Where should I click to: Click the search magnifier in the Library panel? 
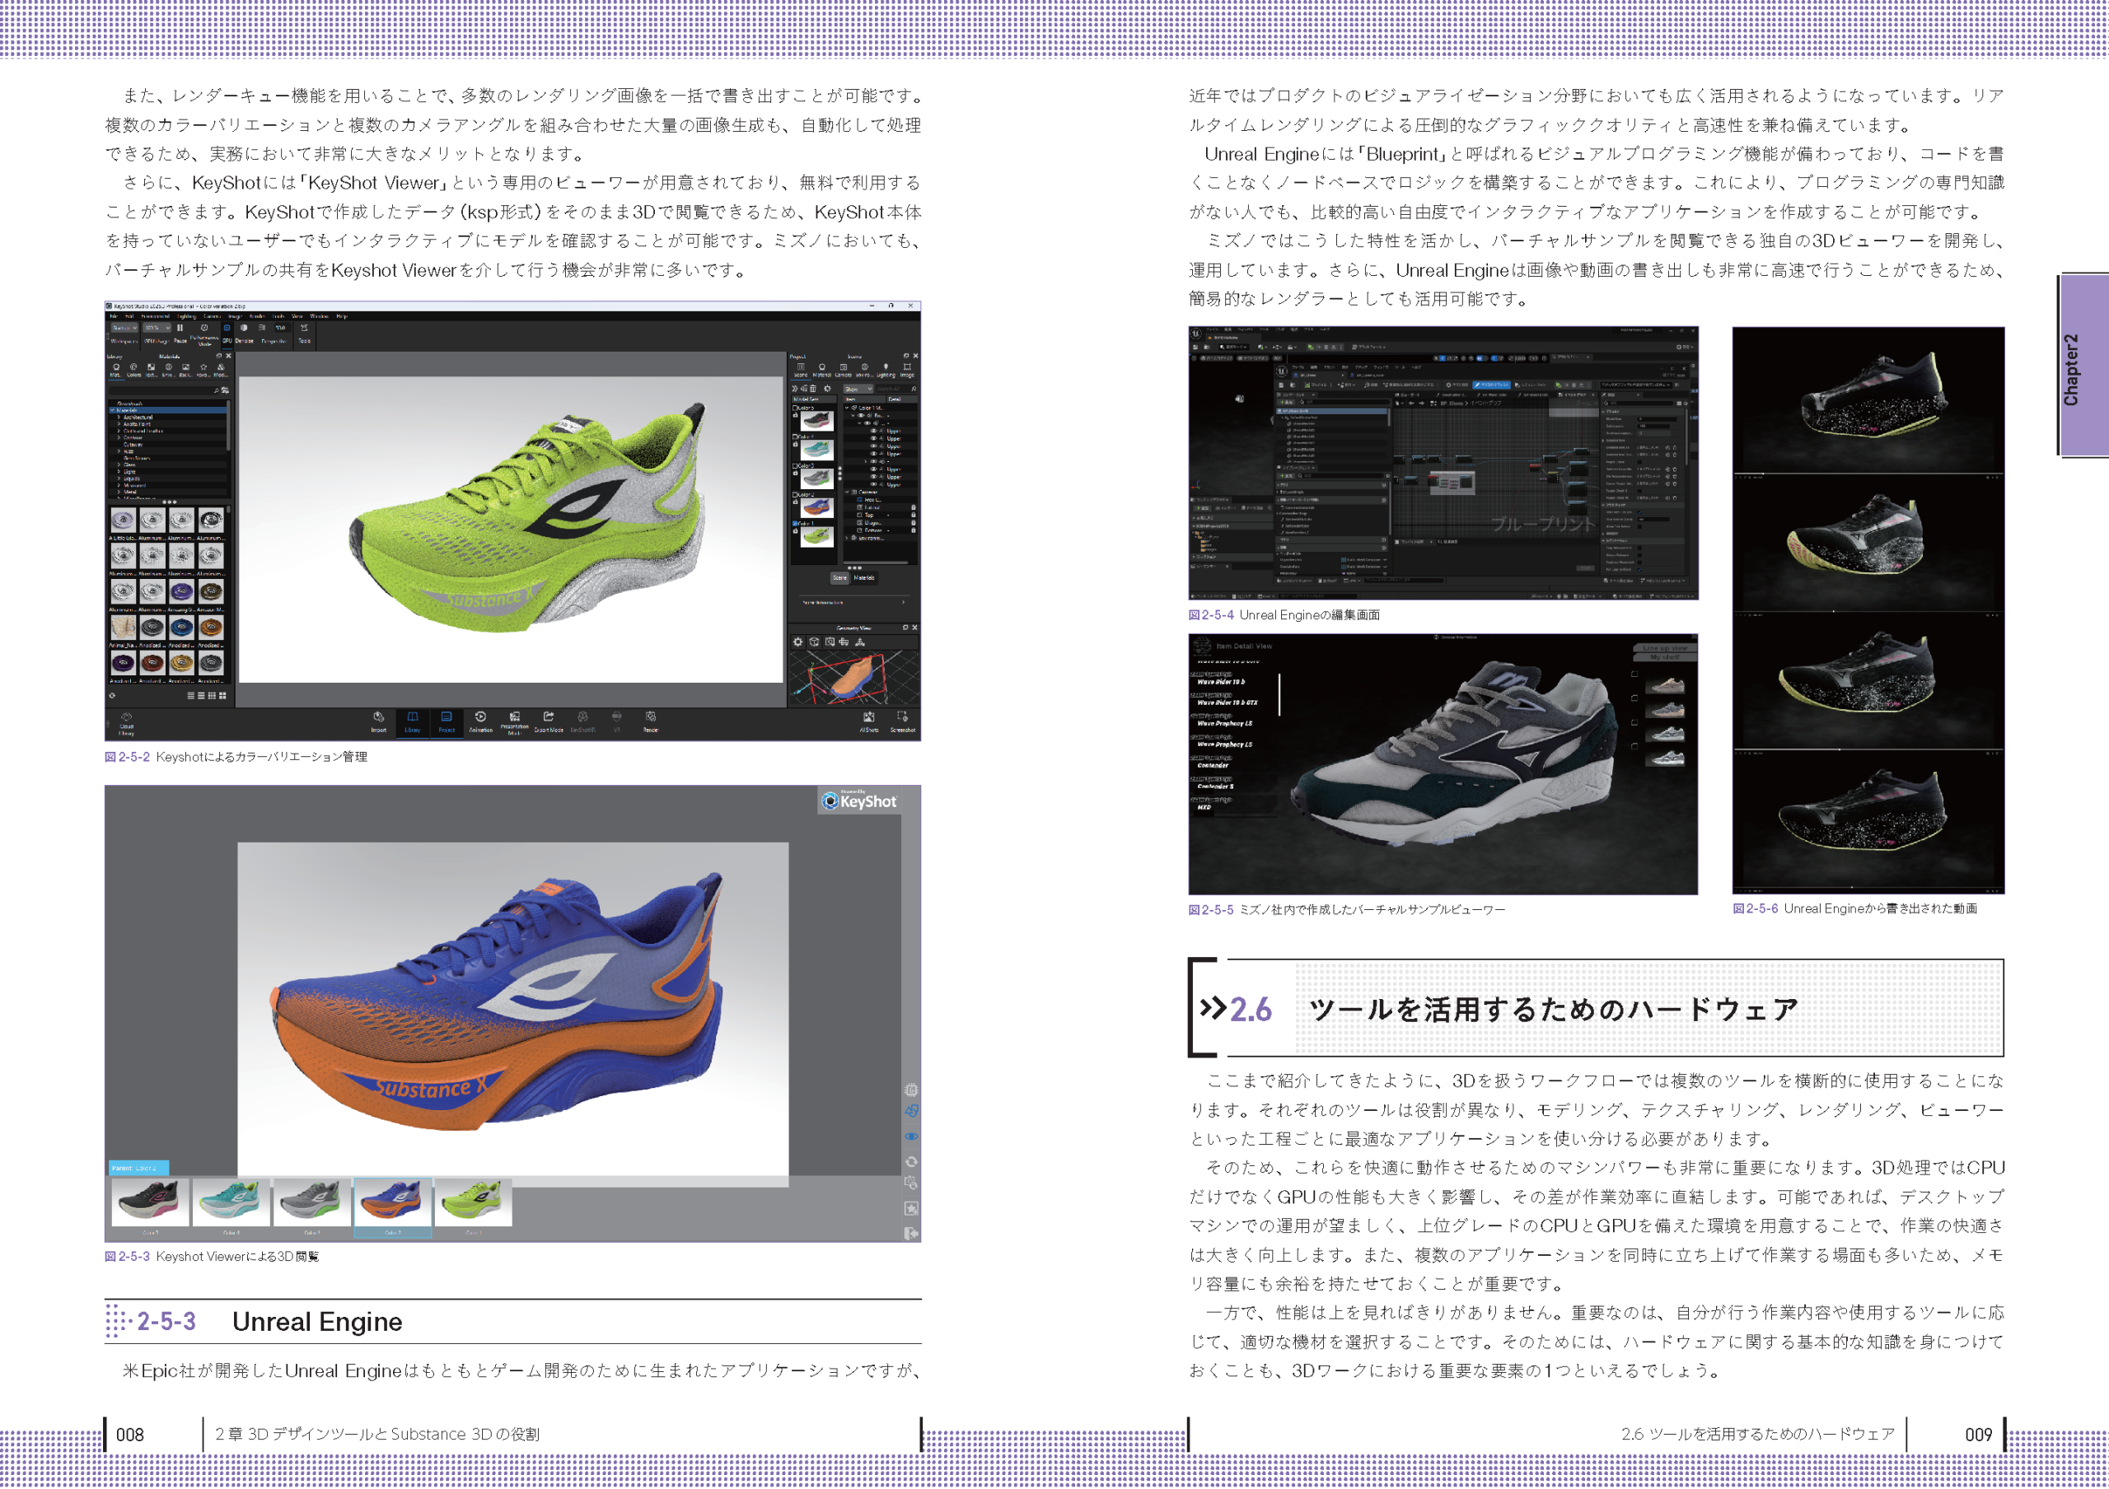tap(216, 390)
